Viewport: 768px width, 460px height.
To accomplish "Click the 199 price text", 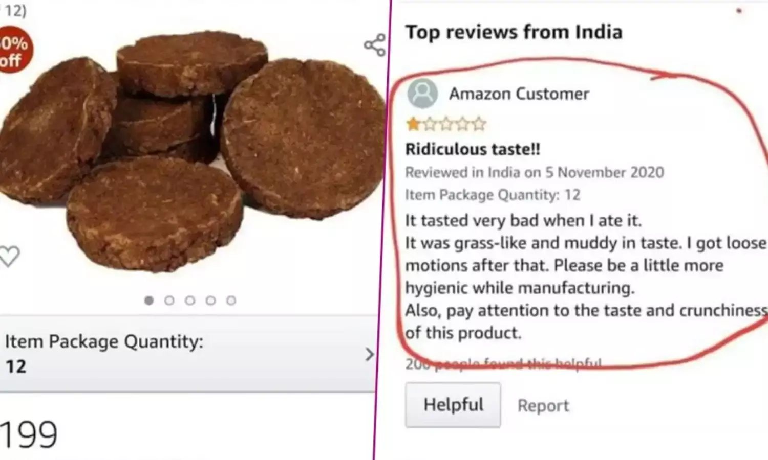I will click(x=29, y=435).
